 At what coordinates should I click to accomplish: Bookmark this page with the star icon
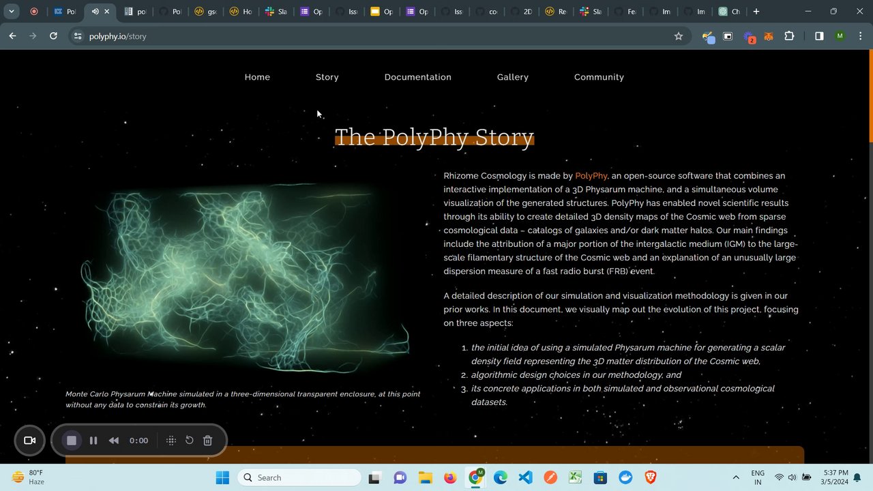[x=679, y=36]
